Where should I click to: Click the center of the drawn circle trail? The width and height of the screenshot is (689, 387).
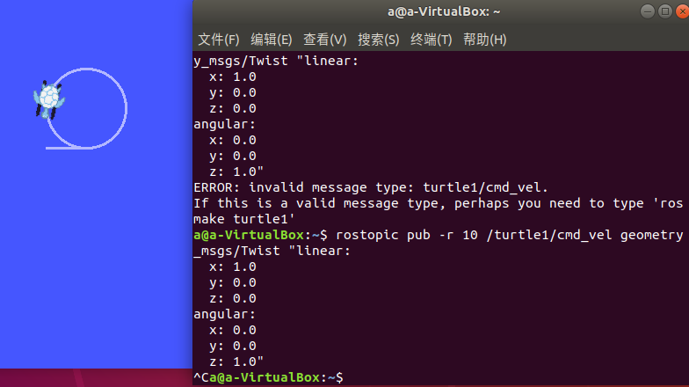(87, 108)
